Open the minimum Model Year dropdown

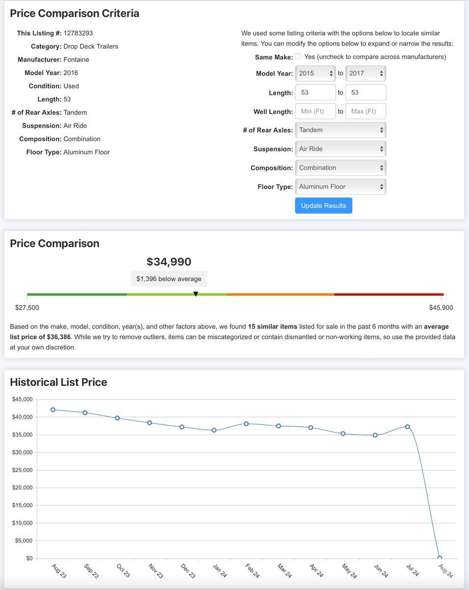(315, 73)
